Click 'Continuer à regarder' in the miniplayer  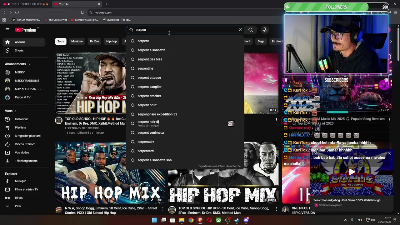(x=330, y=205)
